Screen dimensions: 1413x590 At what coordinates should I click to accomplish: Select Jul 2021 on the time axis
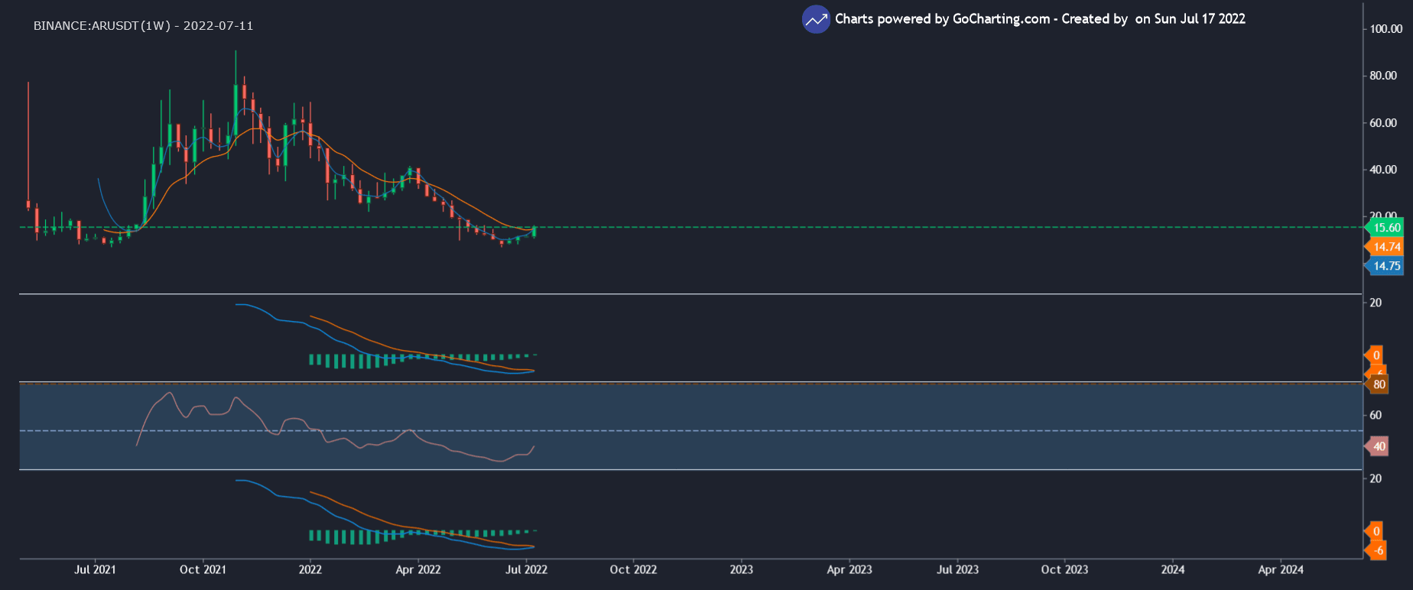pos(95,569)
